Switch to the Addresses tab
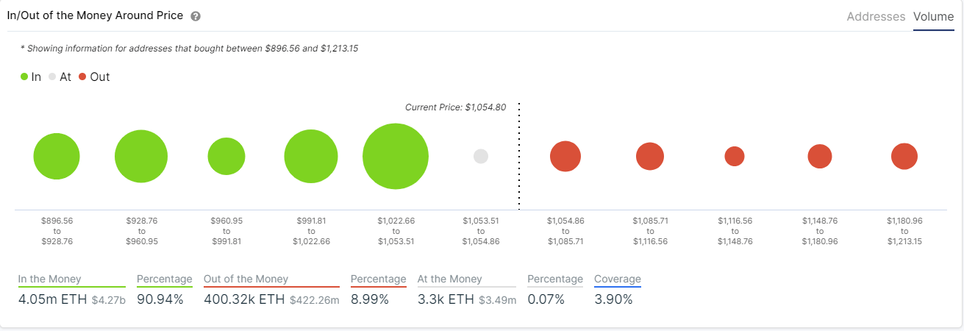 [876, 16]
